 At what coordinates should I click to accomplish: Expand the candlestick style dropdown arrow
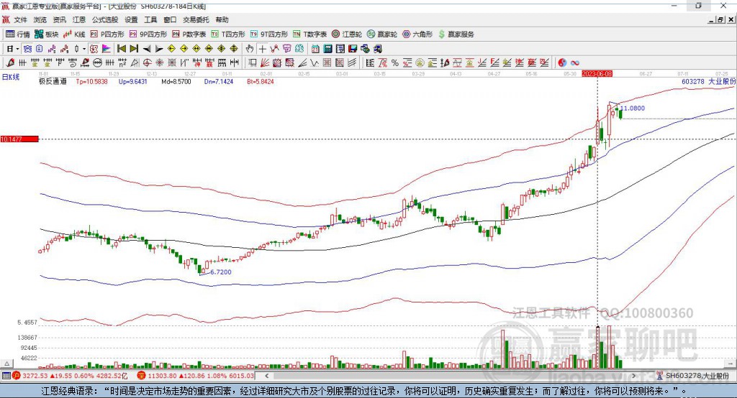84,49
